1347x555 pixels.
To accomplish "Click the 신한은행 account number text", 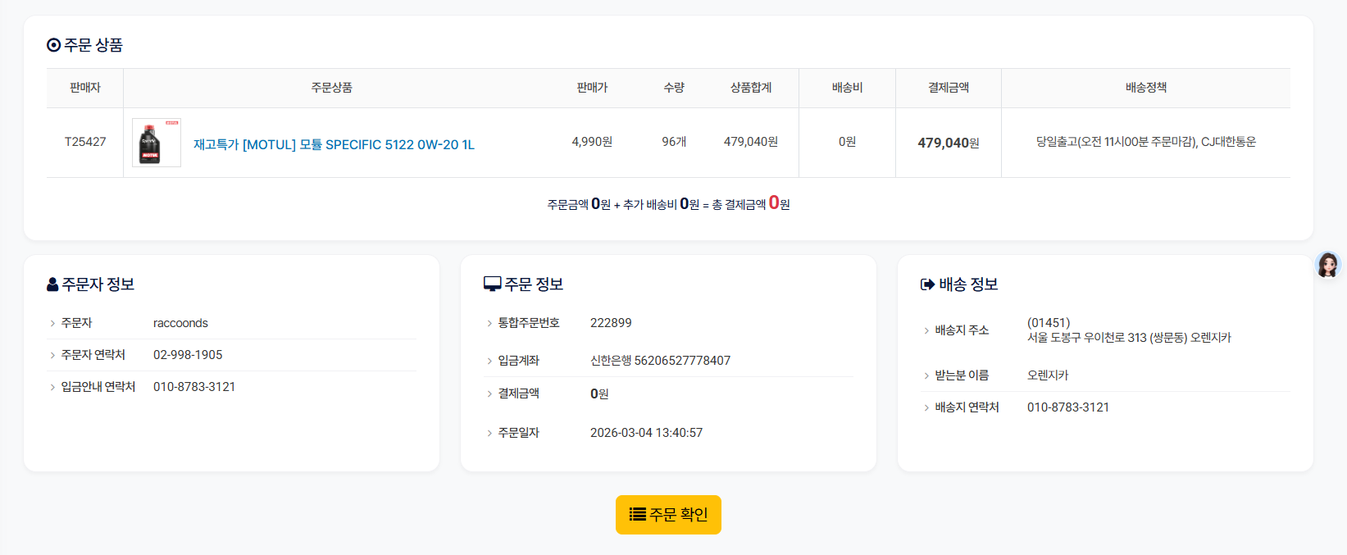I will click(x=660, y=361).
